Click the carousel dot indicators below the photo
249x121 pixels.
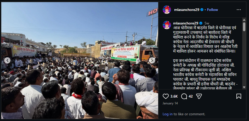coord(80,114)
